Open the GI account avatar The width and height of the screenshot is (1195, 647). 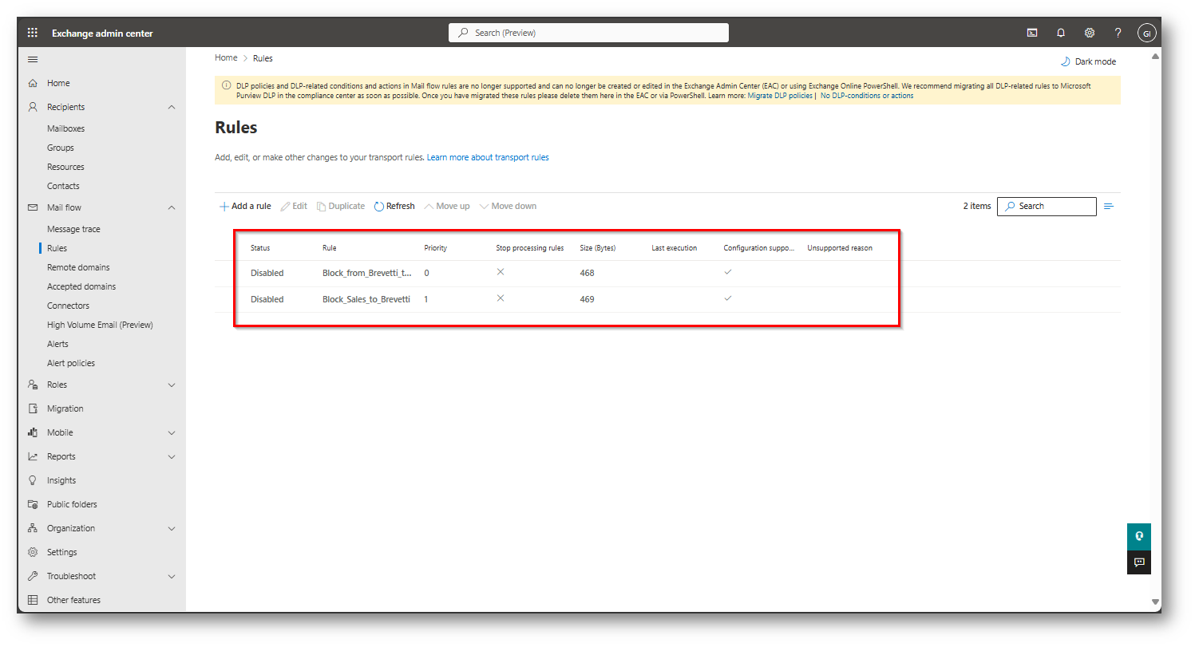1147,33
